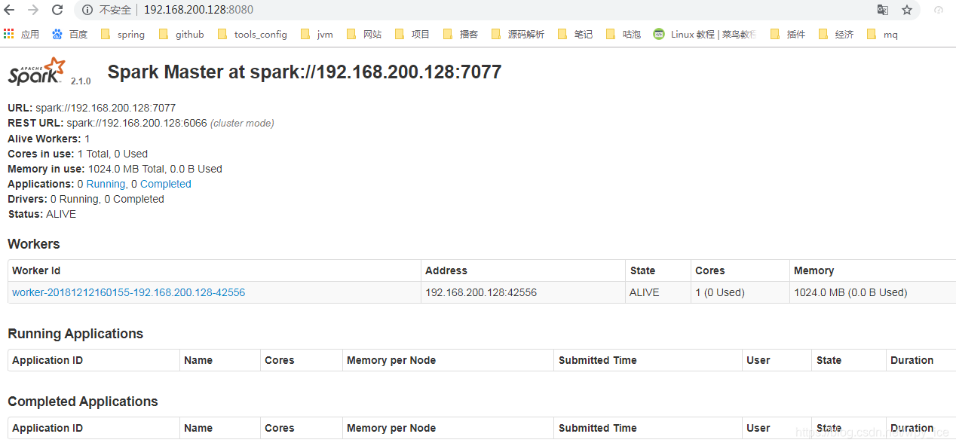Open the 咕泡 bookmark folder
This screenshot has height=446, width=956.
(x=624, y=34)
